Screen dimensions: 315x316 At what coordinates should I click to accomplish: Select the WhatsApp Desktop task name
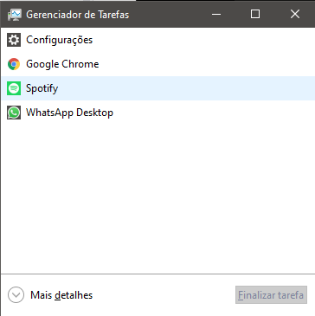[69, 113]
